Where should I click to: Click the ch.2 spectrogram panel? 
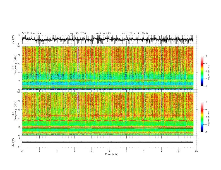coord(108,114)
